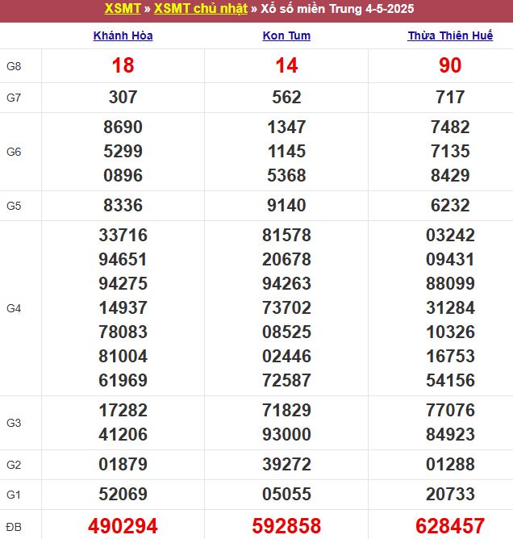Open the Thừa Thiên Huế province link
The height and width of the screenshot is (539, 513).
(x=450, y=36)
